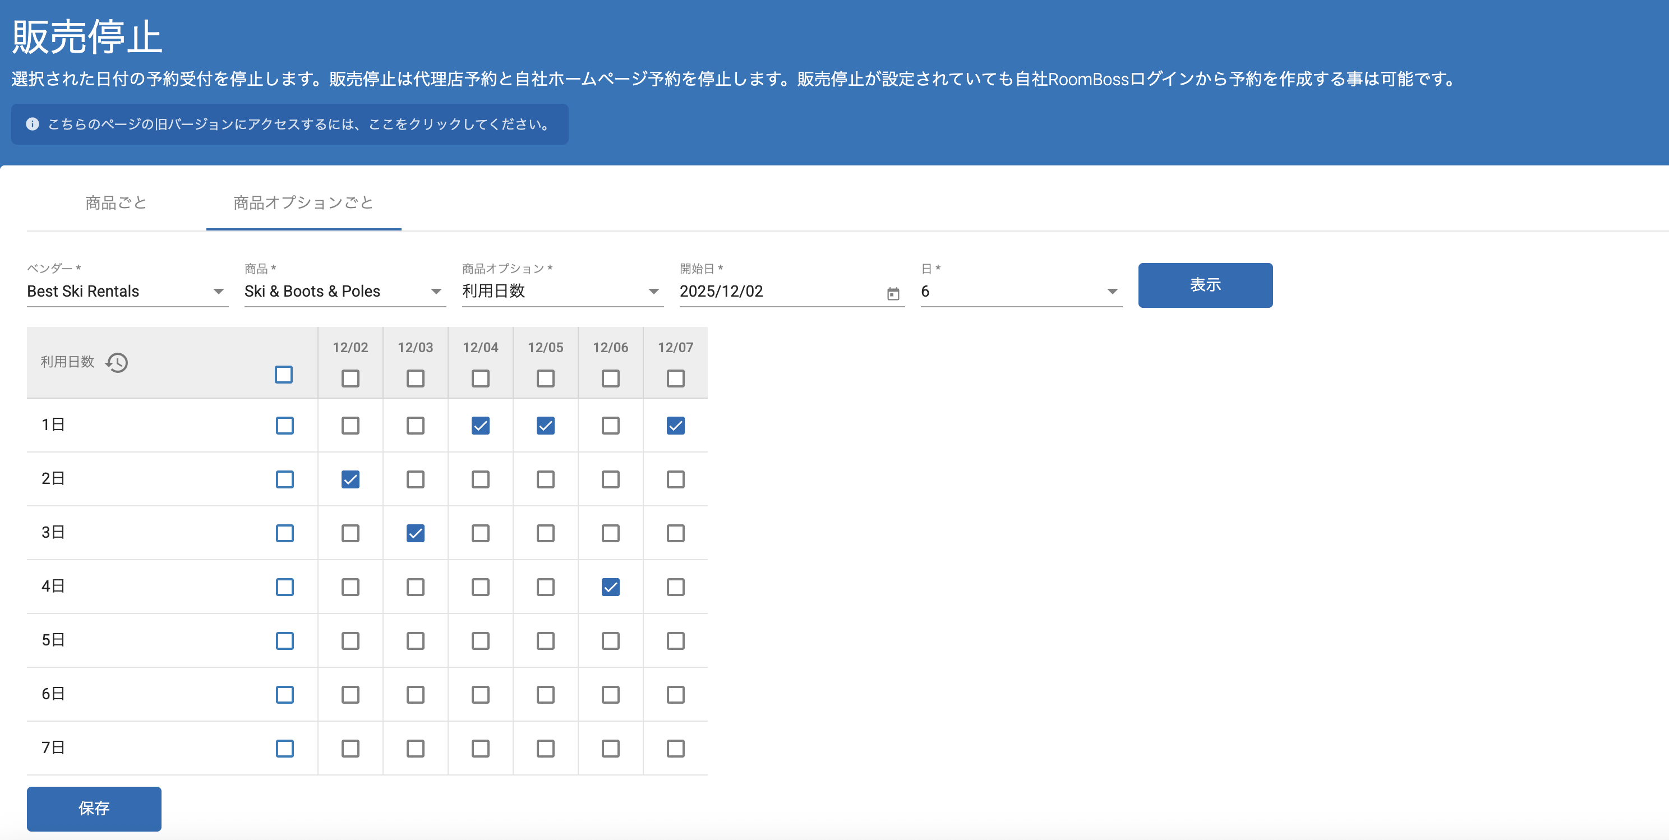The height and width of the screenshot is (840, 1669).
Task: Uncheck the 3日 checkbox for 12/03
Action: pos(414,533)
